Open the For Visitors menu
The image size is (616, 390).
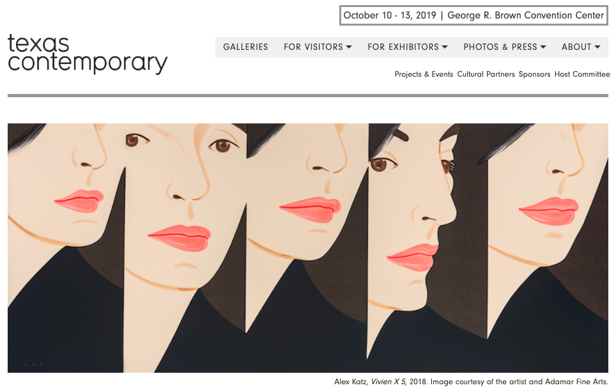point(318,47)
